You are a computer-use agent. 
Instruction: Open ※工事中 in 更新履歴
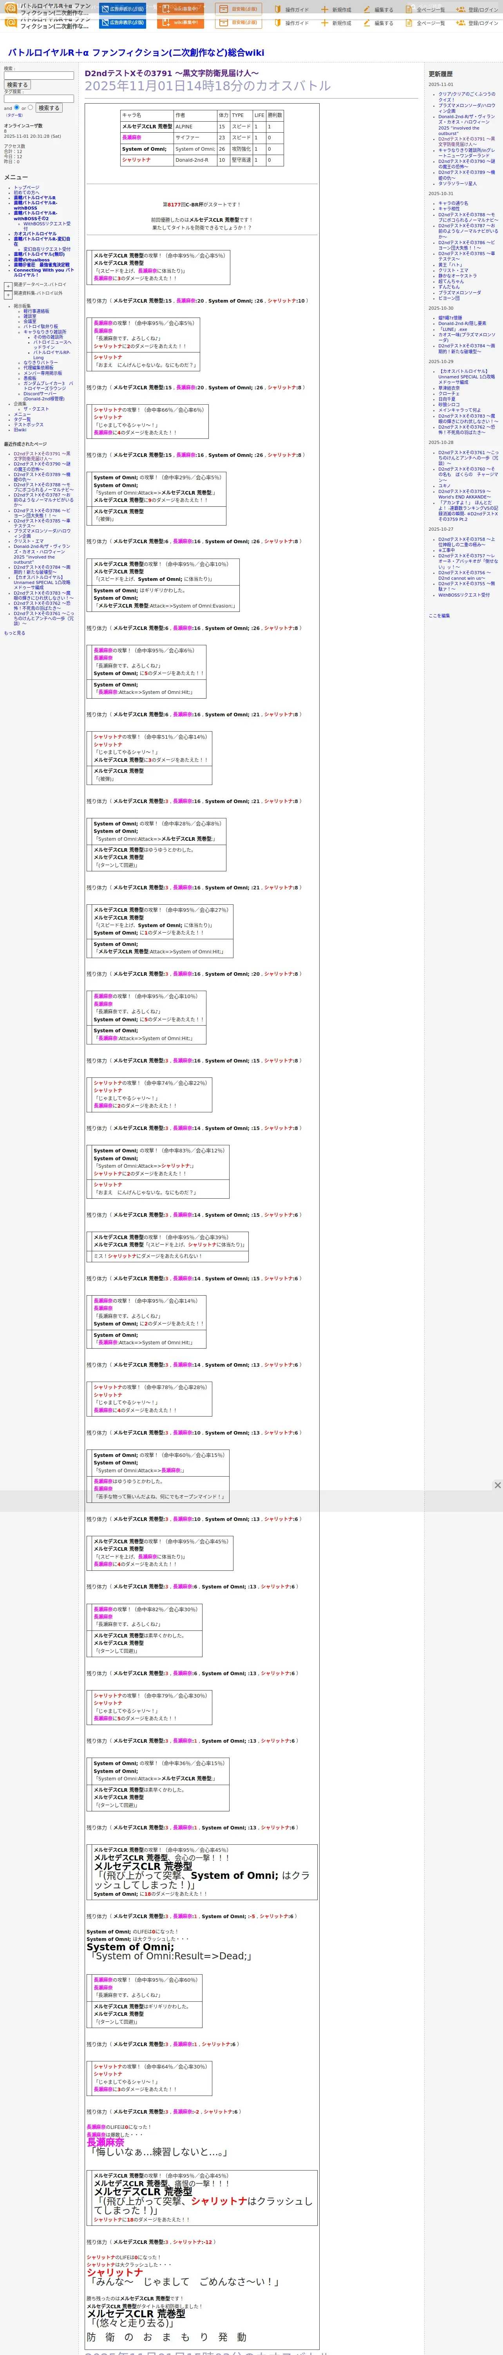447,550
